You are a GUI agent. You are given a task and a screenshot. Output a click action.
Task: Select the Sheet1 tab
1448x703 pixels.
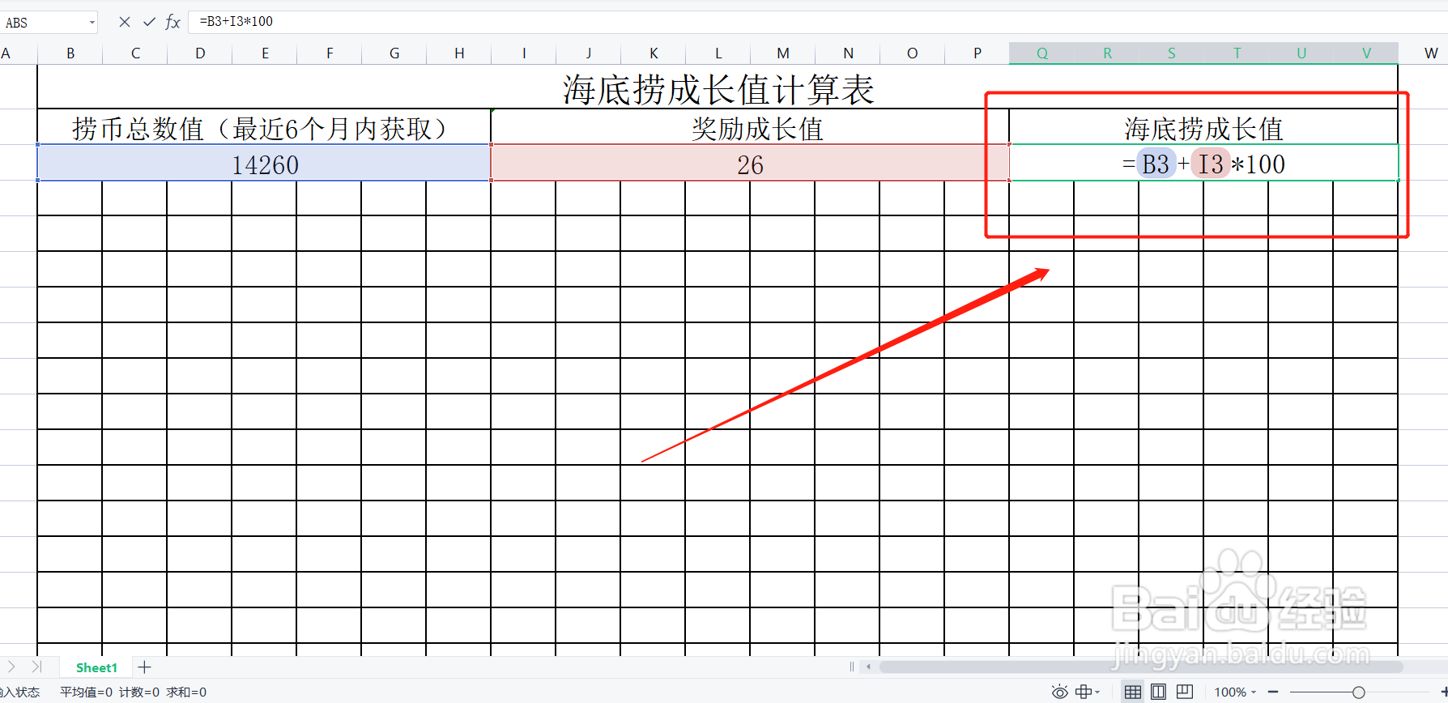96,667
